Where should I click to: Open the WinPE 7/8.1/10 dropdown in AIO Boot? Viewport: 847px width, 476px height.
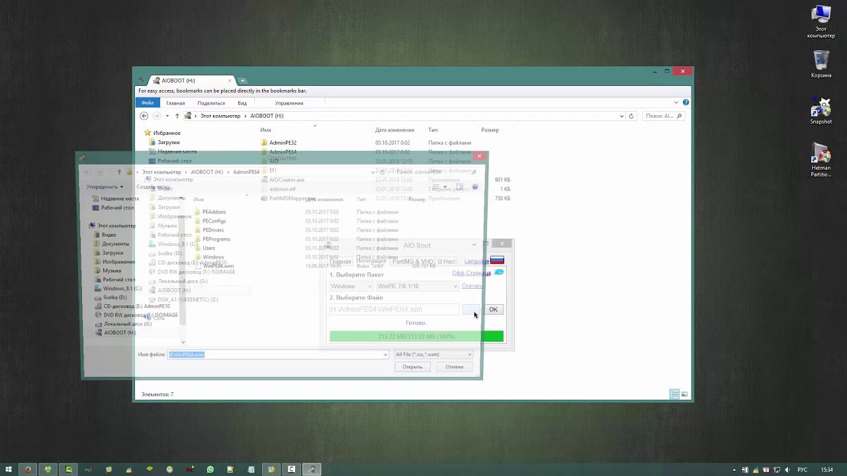417,286
